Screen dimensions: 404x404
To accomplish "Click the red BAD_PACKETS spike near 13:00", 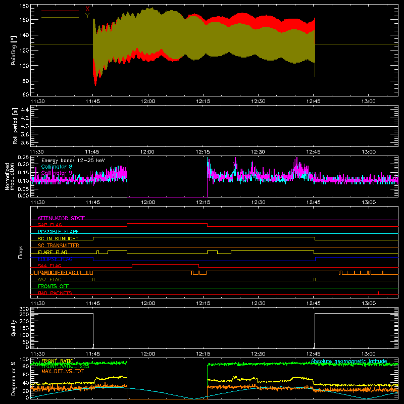I will [x=378, y=293].
